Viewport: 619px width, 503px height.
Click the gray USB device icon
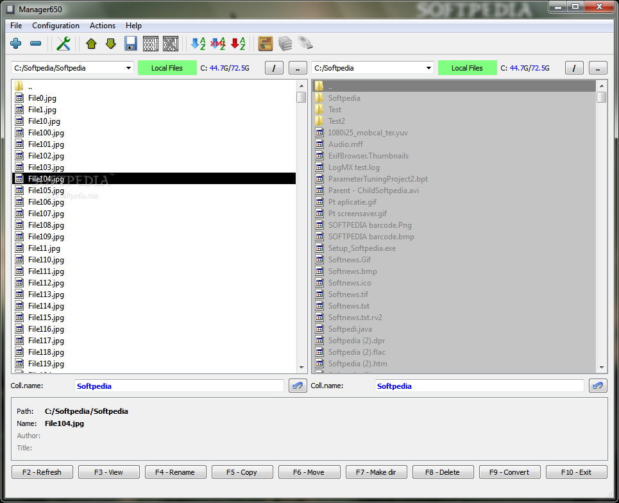(x=305, y=43)
